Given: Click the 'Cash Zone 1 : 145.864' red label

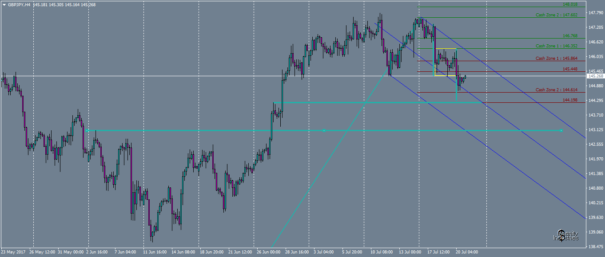Looking at the screenshot, I should point(555,58).
